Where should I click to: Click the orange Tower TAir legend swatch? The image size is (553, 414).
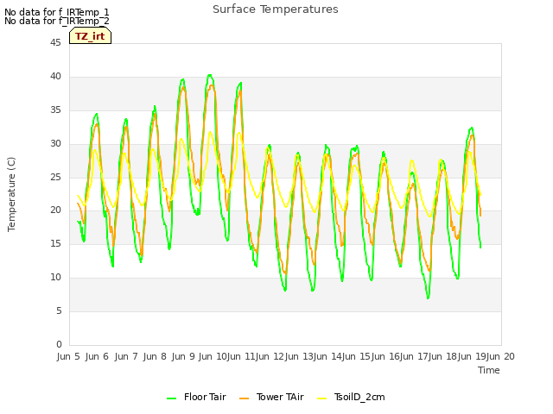click(x=244, y=398)
